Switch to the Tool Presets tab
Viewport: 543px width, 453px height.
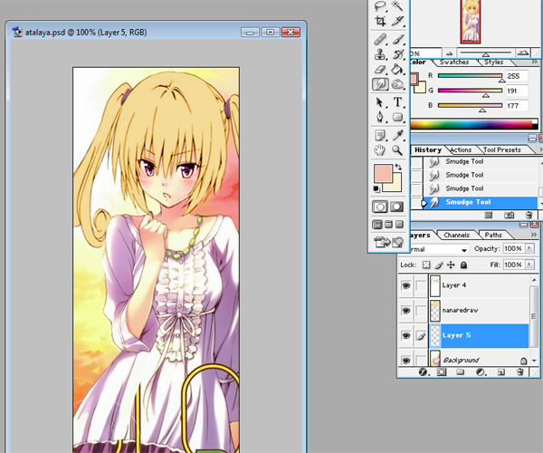point(502,149)
